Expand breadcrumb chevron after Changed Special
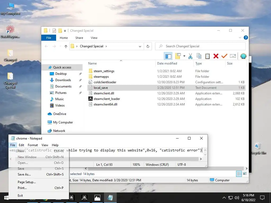Viewport: 271px width, 203px height. [106, 46]
